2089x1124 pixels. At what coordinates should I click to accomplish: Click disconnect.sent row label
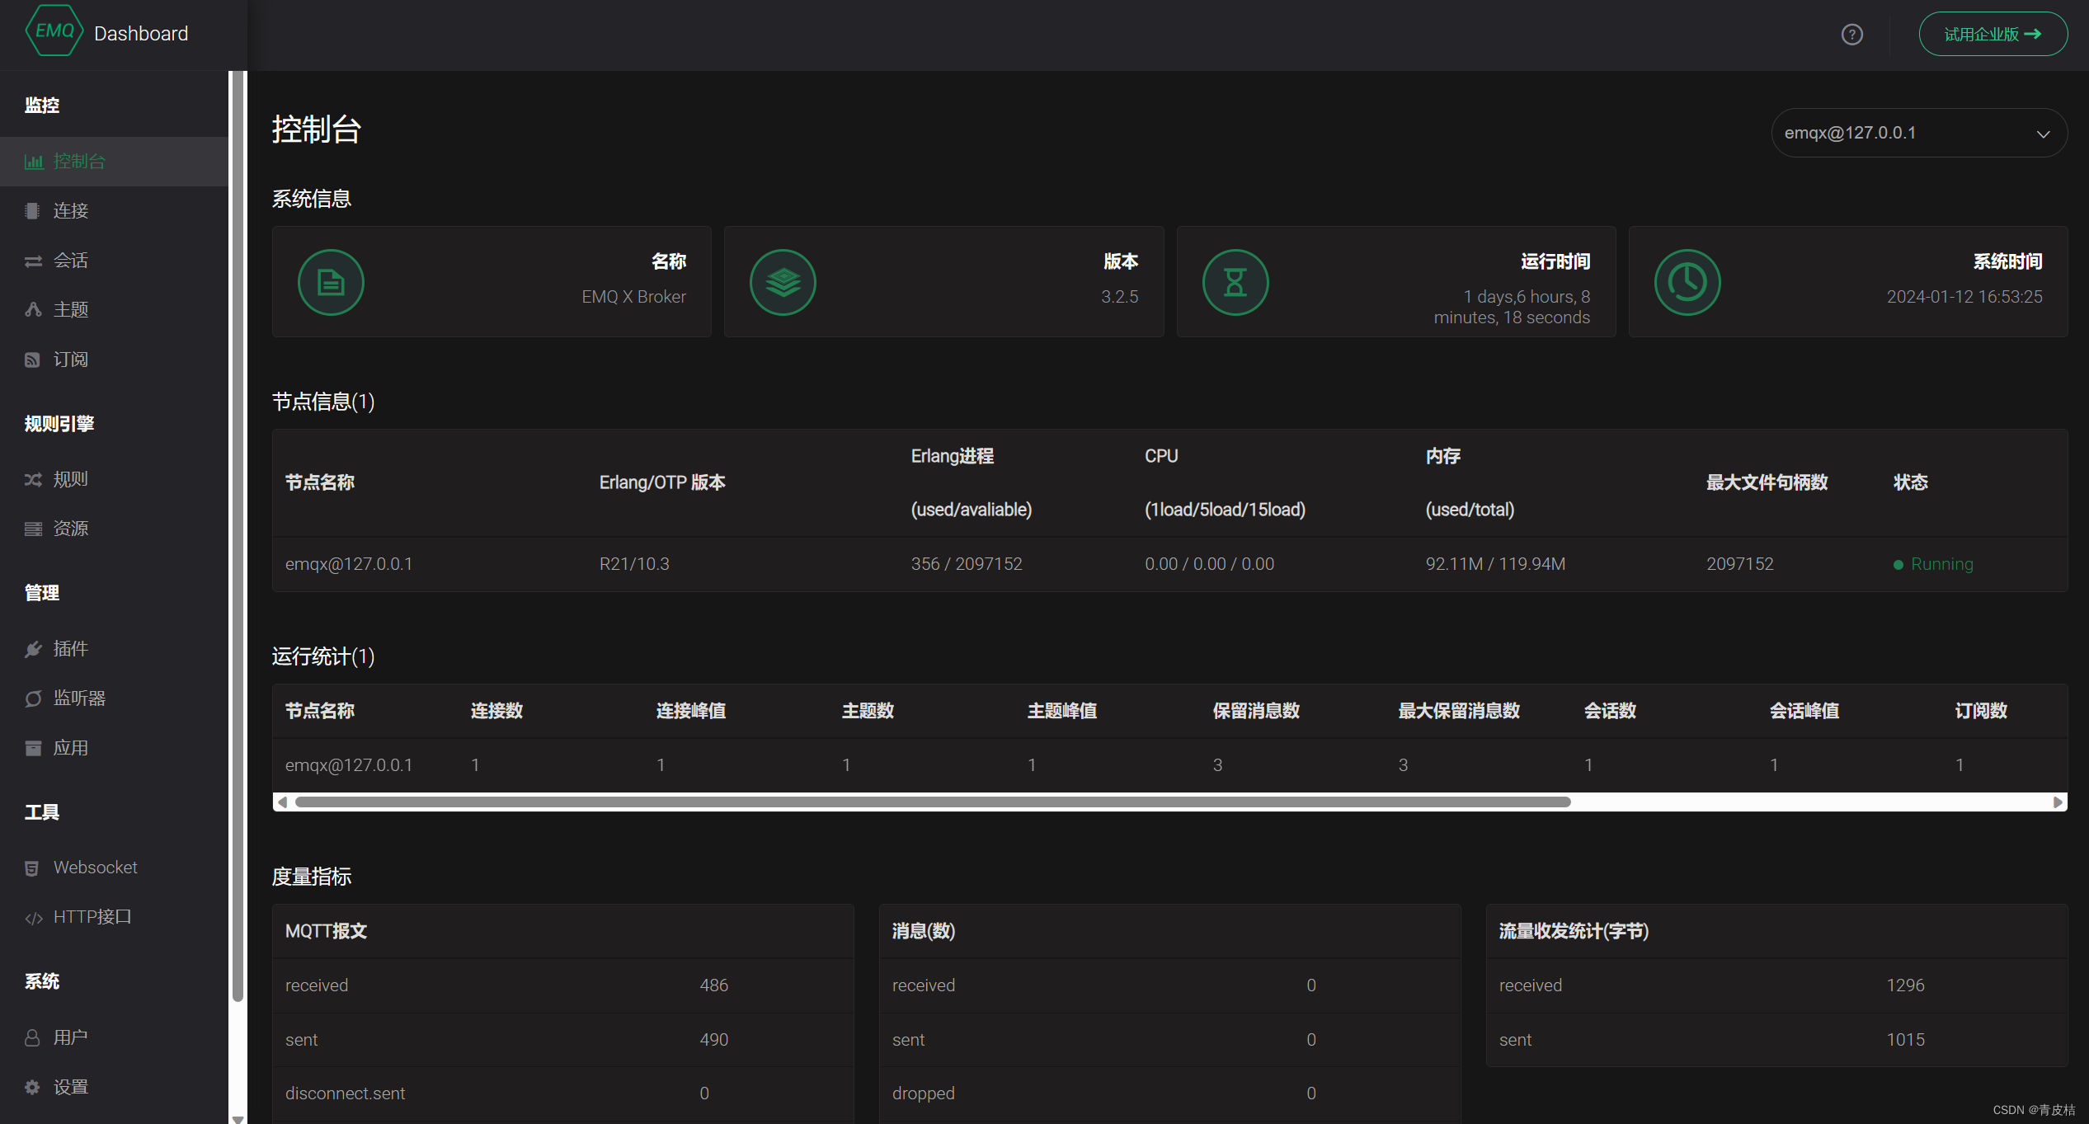pyautogui.click(x=345, y=1093)
